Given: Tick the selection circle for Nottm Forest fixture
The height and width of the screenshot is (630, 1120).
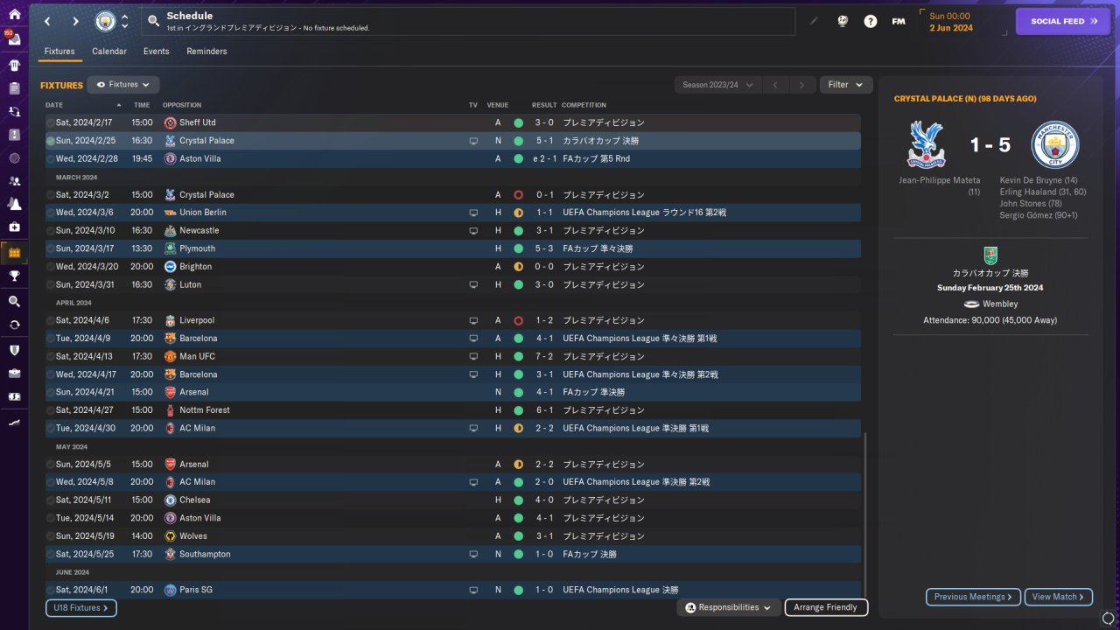Looking at the screenshot, I should point(50,410).
